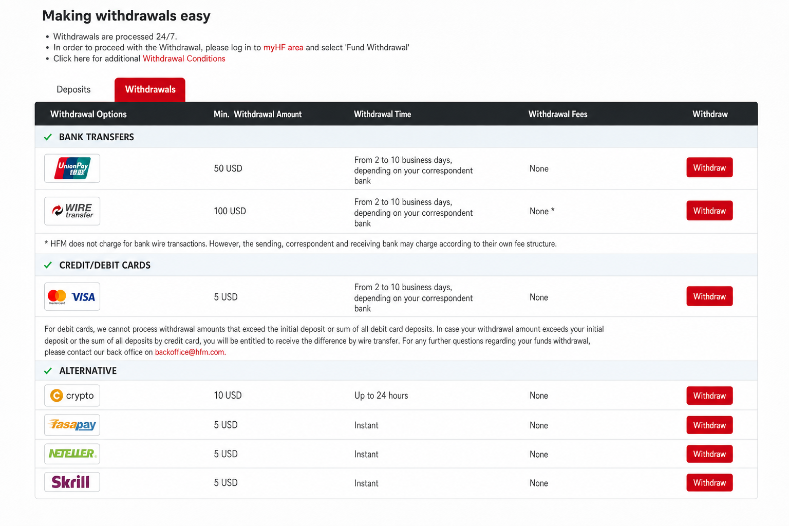Click the Credit/Debit Cards green checkmark
The width and height of the screenshot is (789, 526).
pyautogui.click(x=48, y=265)
